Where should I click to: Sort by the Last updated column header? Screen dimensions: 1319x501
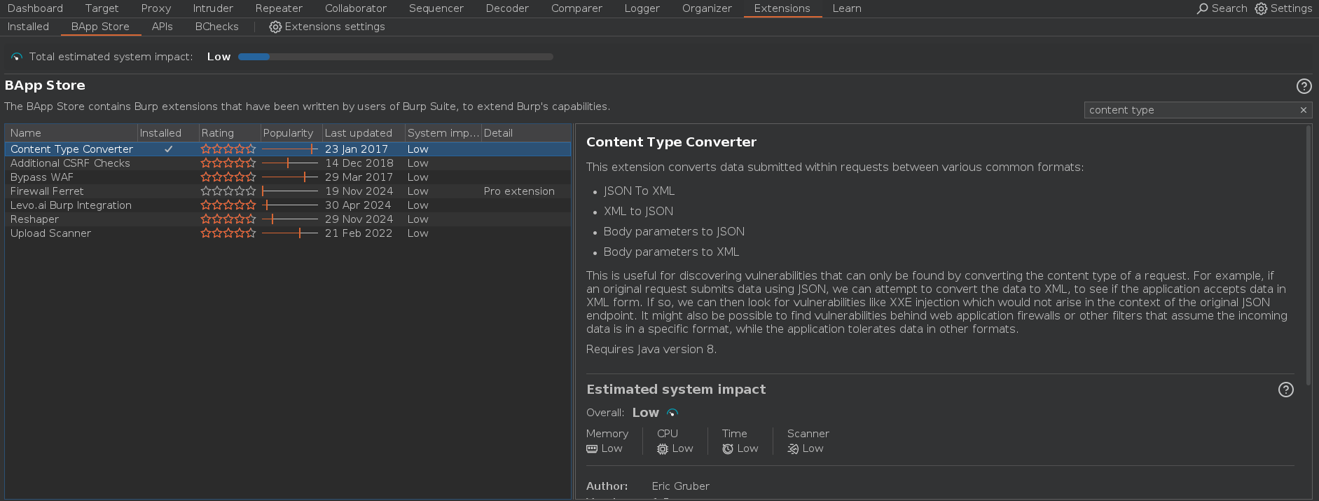tap(364, 133)
